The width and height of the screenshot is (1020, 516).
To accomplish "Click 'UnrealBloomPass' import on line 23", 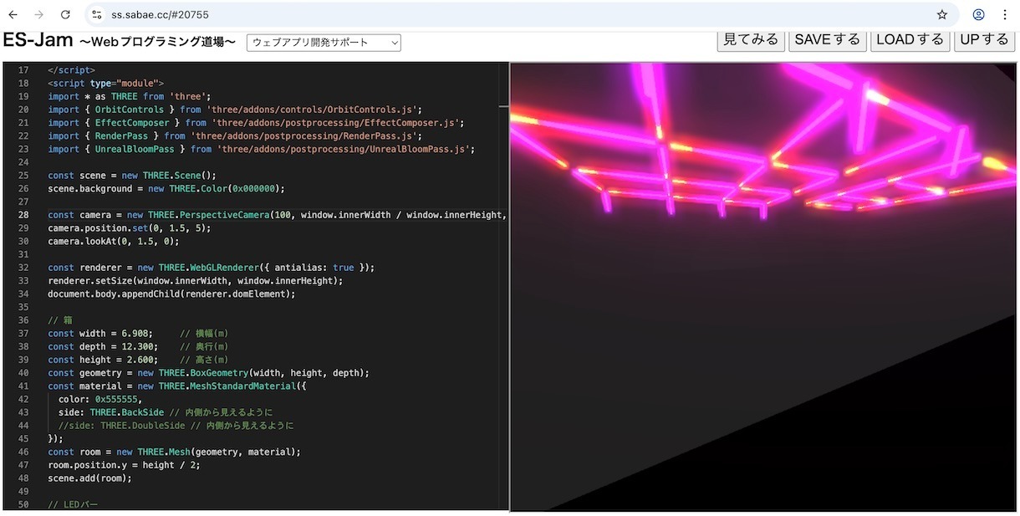I will tap(134, 149).
